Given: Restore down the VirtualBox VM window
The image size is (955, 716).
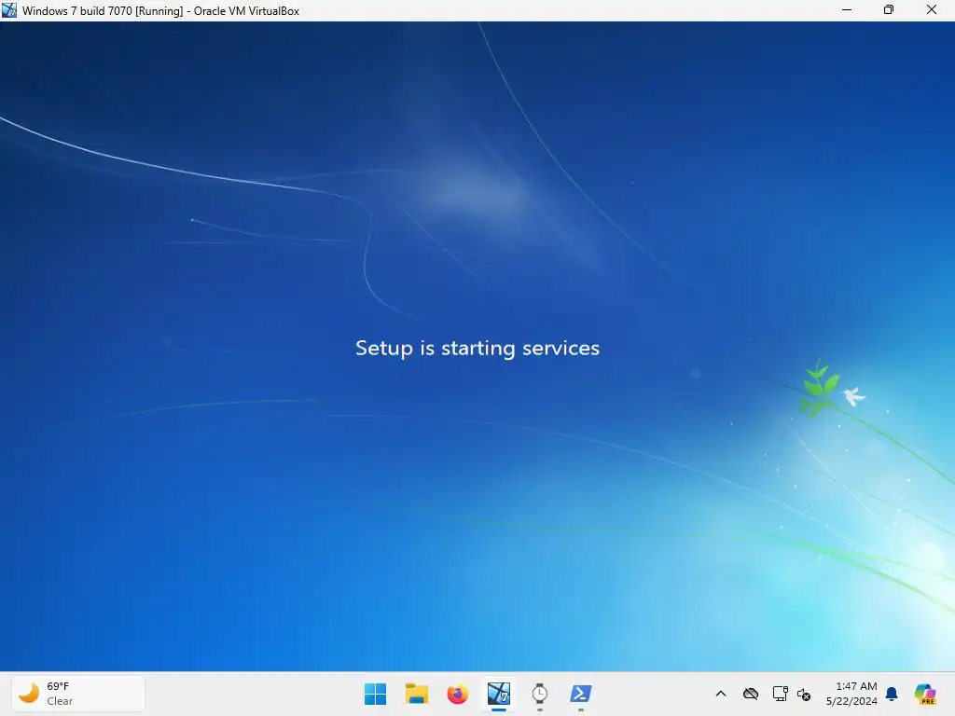Looking at the screenshot, I should tap(889, 10).
